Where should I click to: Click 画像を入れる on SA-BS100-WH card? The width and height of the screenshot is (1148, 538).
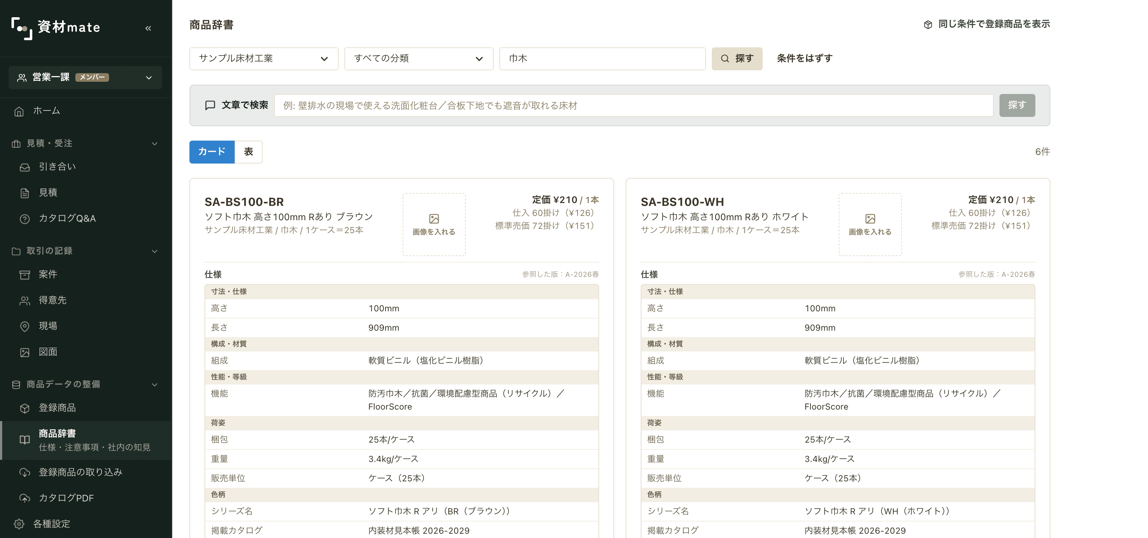[870, 225]
